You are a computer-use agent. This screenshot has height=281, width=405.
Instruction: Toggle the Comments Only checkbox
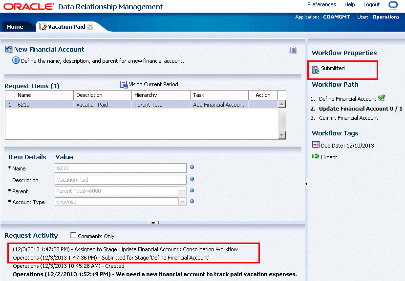[x=73, y=235]
